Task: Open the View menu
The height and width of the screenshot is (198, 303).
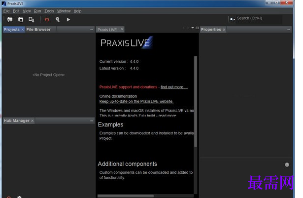Action: pos(27,11)
